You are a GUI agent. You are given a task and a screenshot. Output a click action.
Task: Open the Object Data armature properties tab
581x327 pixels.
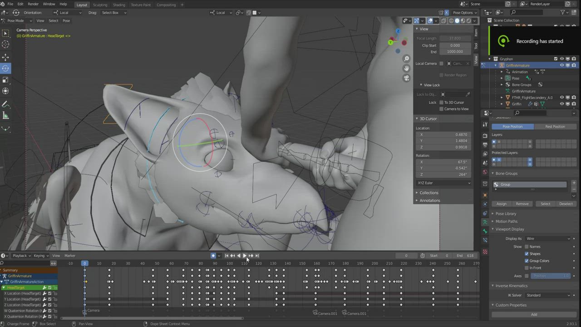(485, 222)
